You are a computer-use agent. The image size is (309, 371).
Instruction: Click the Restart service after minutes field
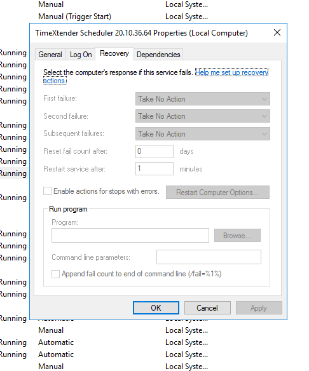[154, 169]
